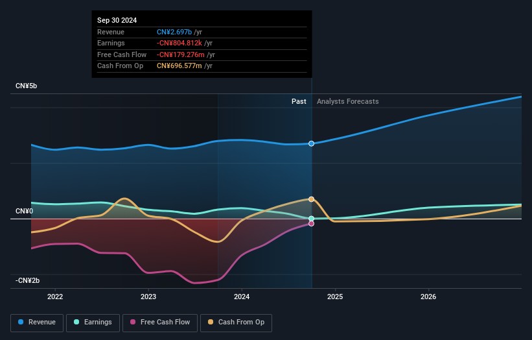Toggle the Earnings legend button

tap(93, 322)
